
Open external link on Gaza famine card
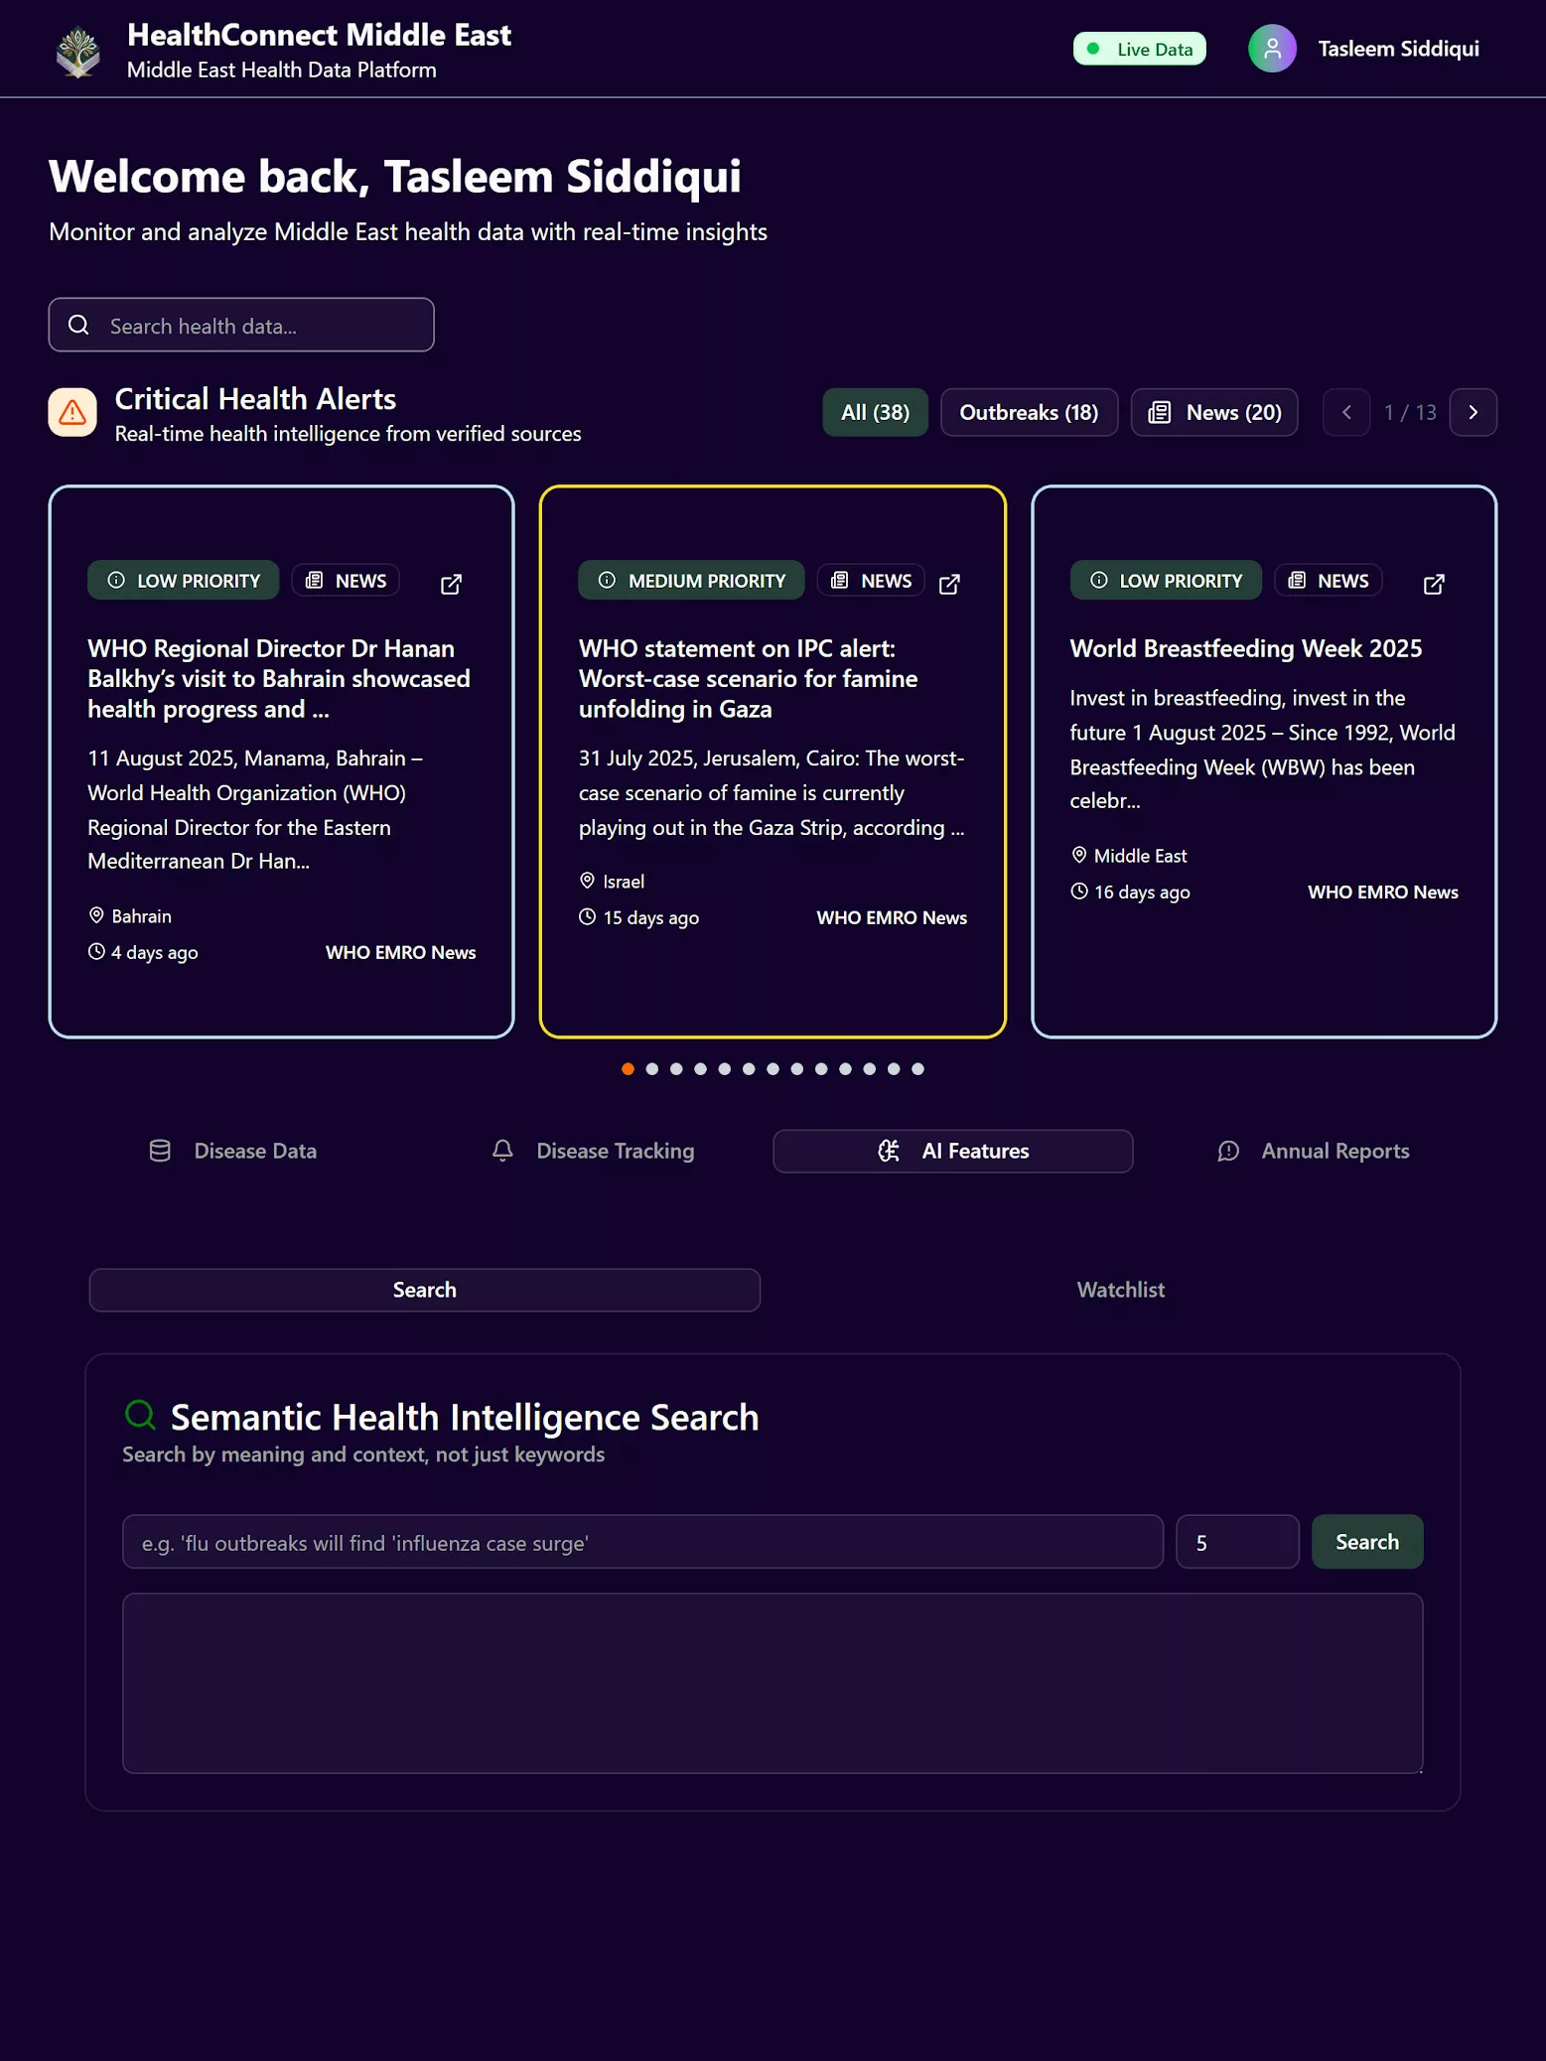(x=949, y=584)
